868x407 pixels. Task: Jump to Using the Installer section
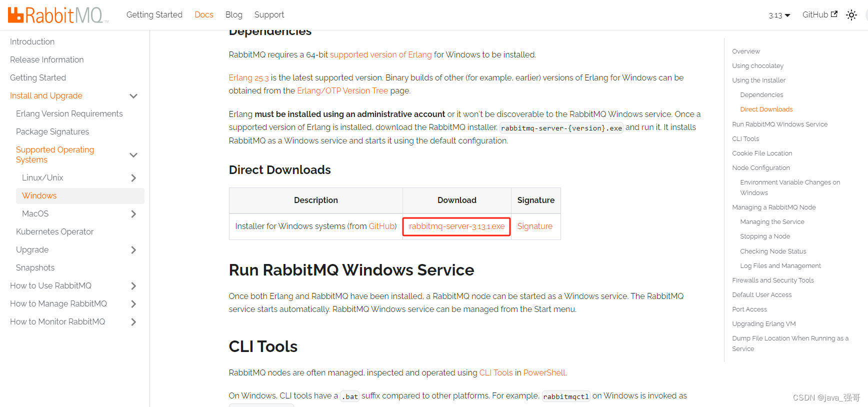[x=758, y=80]
